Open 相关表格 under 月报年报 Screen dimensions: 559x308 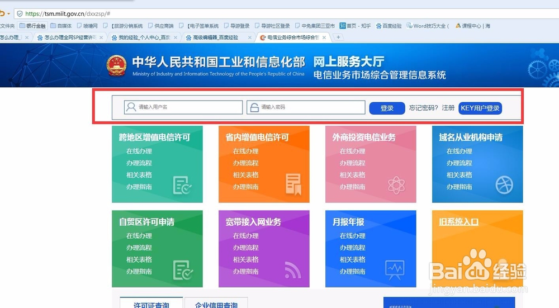(x=353, y=259)
